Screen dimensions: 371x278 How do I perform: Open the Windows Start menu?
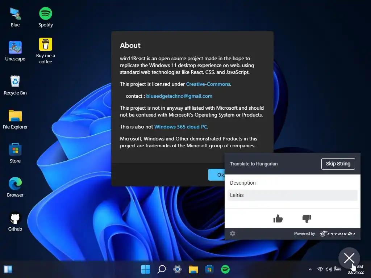coord(146,269)
